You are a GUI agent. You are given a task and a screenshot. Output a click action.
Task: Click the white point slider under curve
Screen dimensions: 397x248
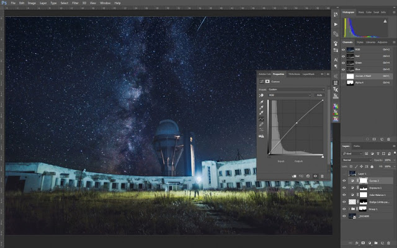pyautogui.click(x=323, y=157)
